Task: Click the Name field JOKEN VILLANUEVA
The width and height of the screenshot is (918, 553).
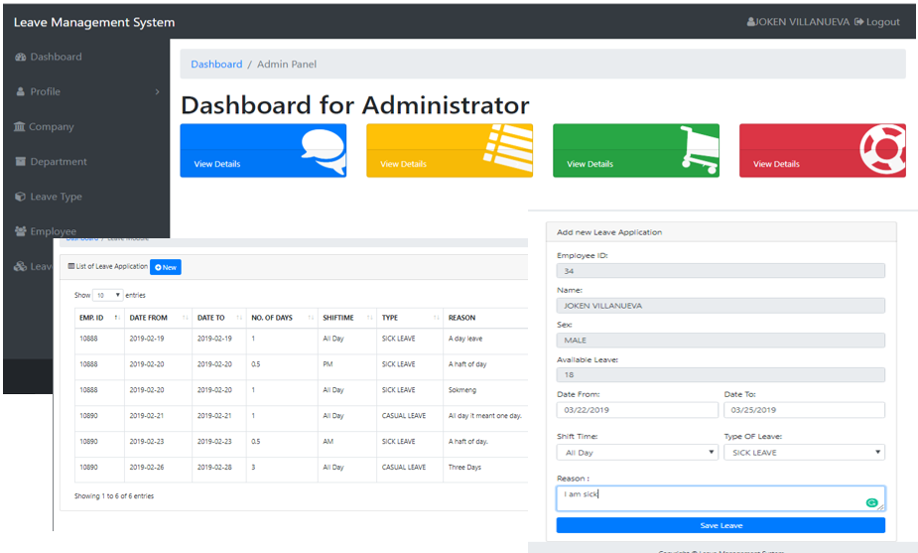Action: click(721, 305)
